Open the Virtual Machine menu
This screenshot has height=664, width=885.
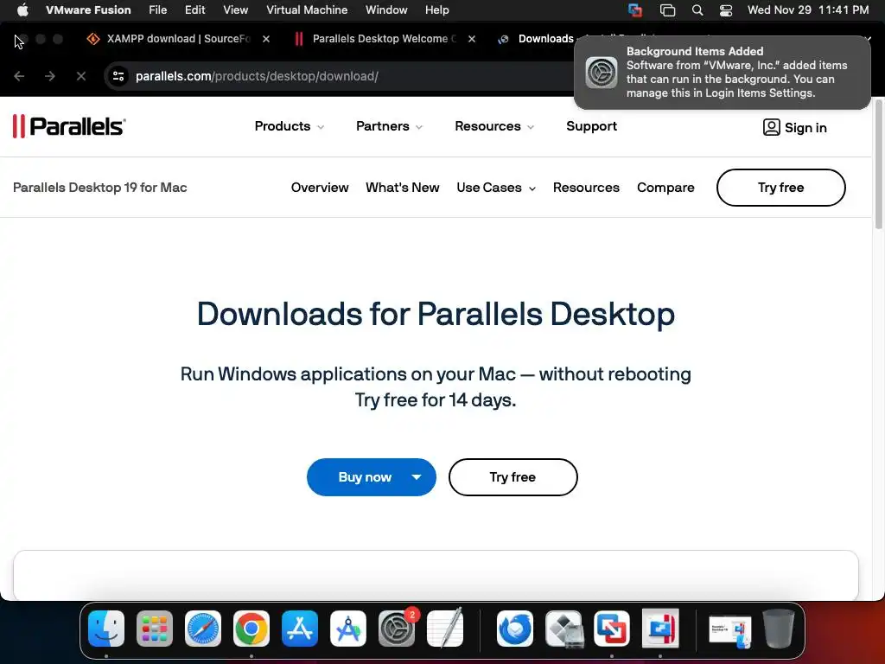(307, 10)
